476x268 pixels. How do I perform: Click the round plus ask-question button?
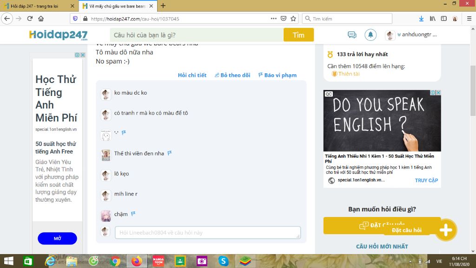[x=446, y=230]
